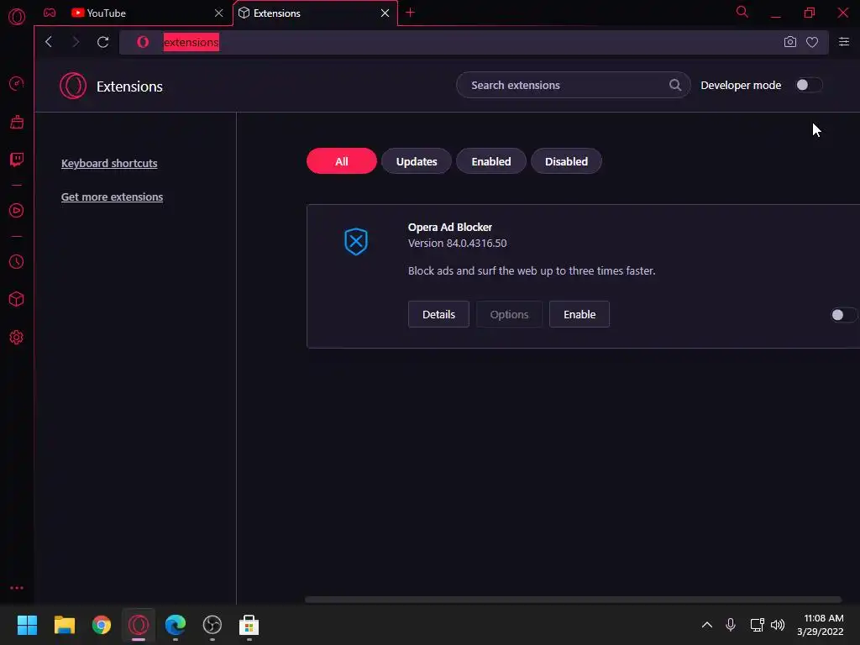Open sidebar setup three dots
The image size is (860, 645).
click(x=17, y=588)
